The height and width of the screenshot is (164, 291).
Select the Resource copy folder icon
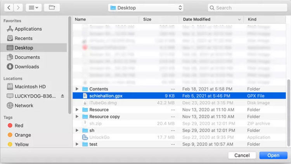pos(85,117)
